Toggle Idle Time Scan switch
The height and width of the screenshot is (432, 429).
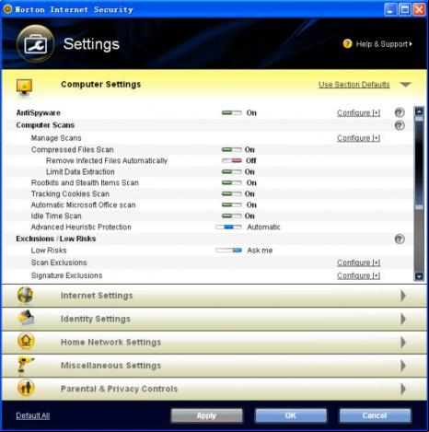tap(232, 216)
